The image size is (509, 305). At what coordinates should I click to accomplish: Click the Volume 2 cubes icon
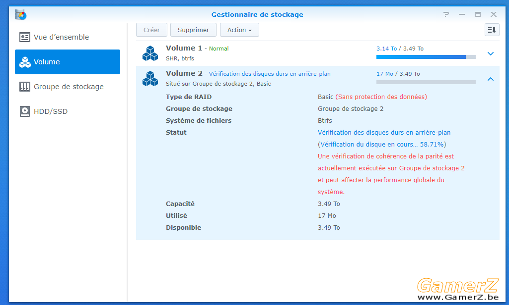pos(150,79)
